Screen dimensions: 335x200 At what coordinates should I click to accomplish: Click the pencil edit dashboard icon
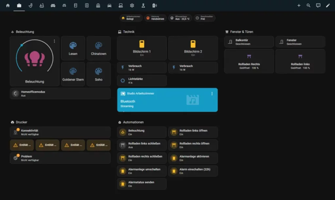pyautogui.click(x=328, y=5)
